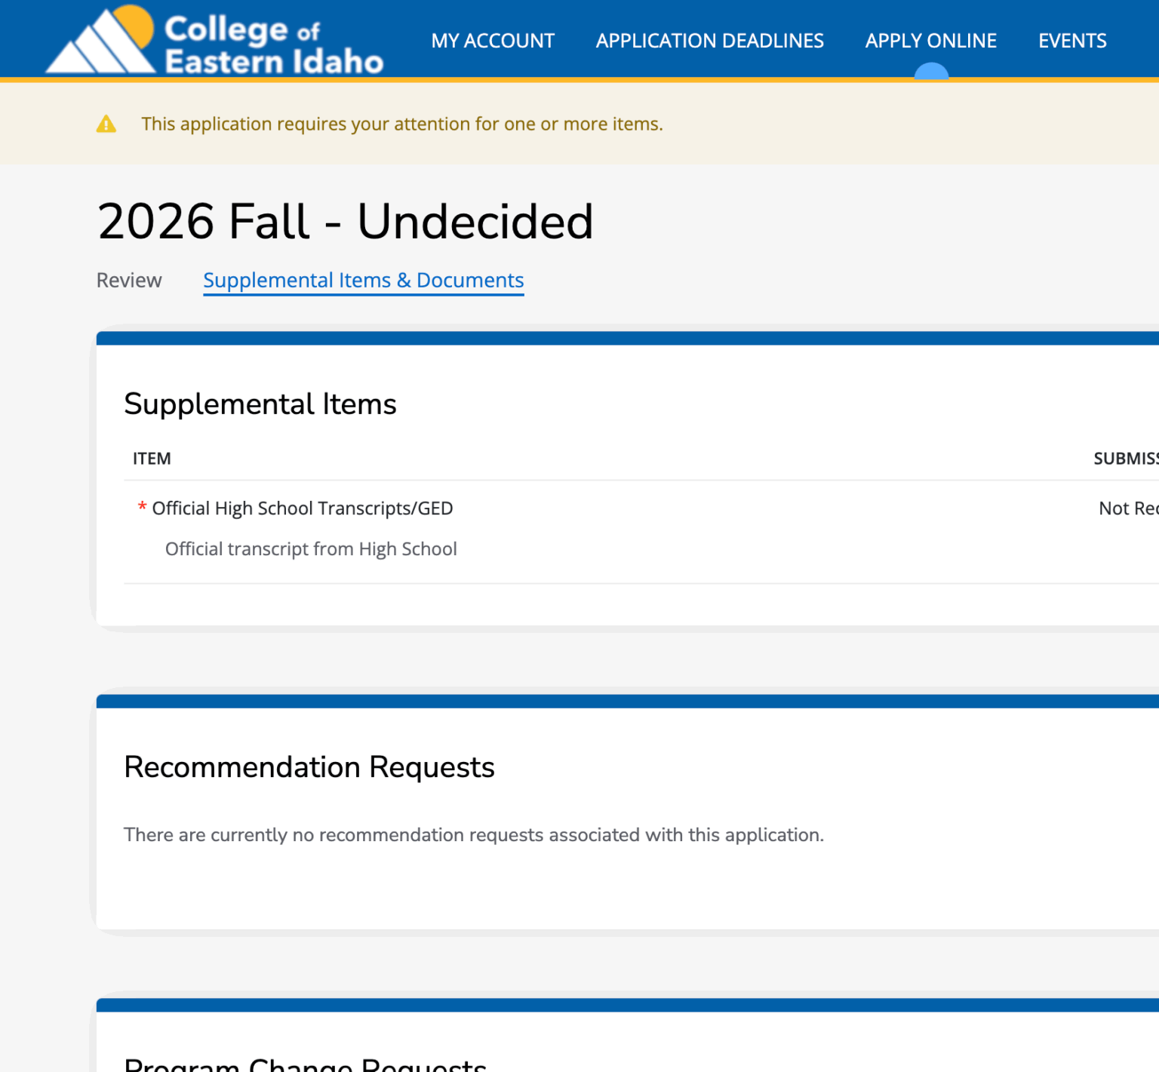Go to APPLY ONLINE in the header
Viewport: 1159px width, 1072px height.
click(x=931, y=41)
